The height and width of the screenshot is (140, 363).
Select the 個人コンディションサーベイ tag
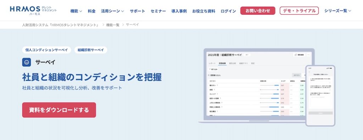pos(46,50)
